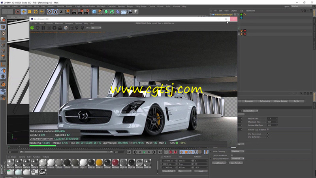Add a Floor environment object
The width and height of the screenshot is (316, 178).
[x=124, y=12]
